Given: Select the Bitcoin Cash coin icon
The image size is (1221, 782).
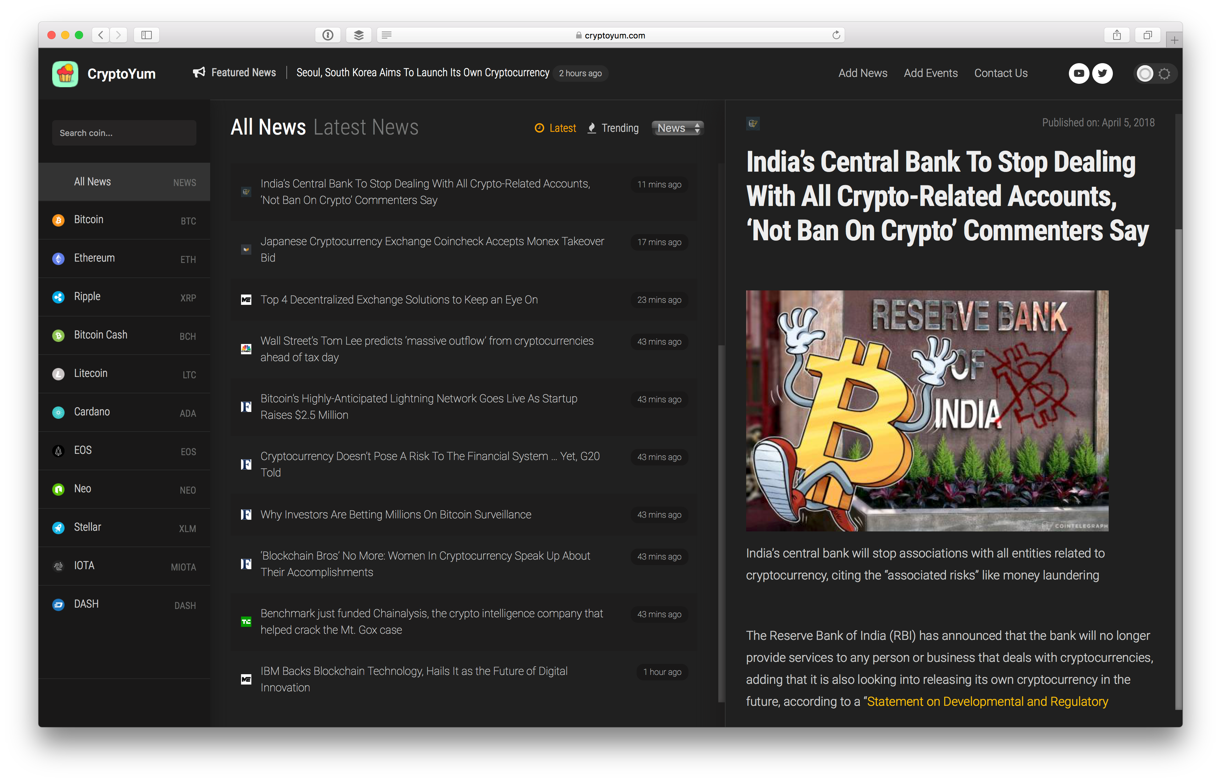Looking at the screenshot, I should click(x=58, y=336).
